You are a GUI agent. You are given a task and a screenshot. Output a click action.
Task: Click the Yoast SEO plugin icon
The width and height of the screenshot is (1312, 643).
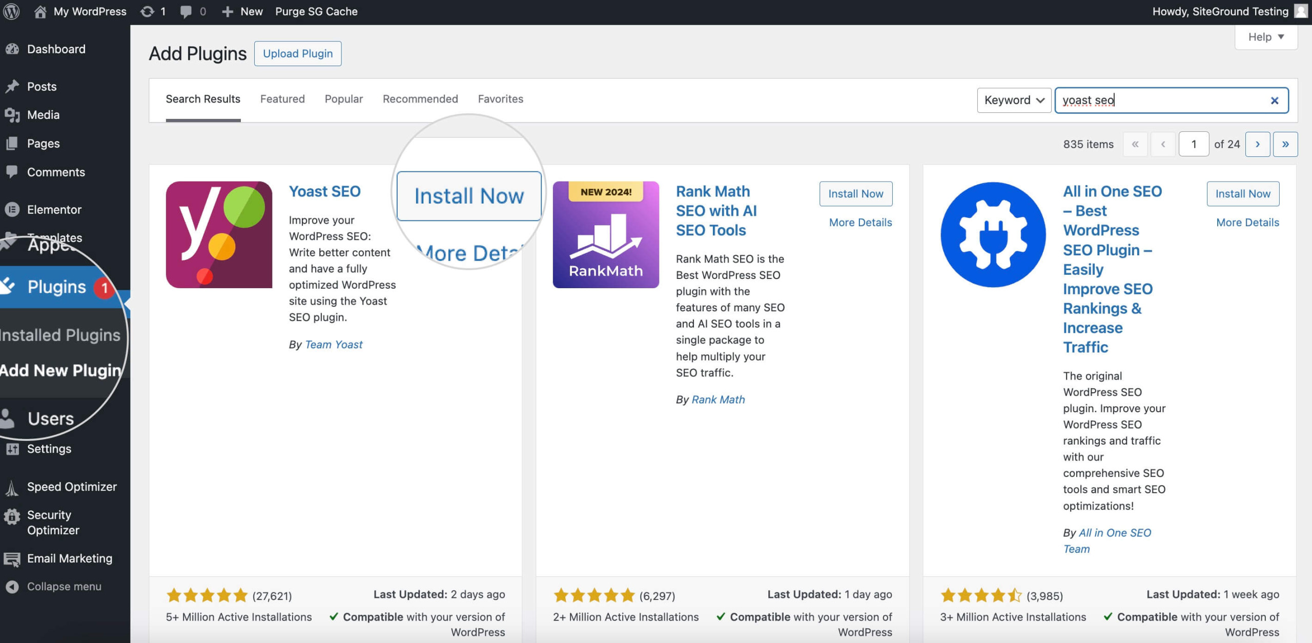(219, 234)
